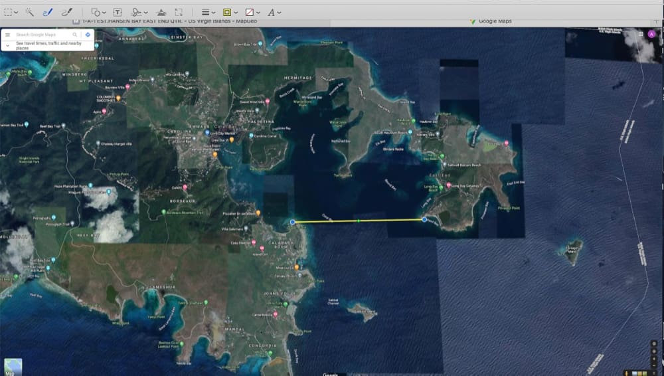Click 'See travel times, traffic and nearby places'
The image size is (664, 376).
coord(48,45)
